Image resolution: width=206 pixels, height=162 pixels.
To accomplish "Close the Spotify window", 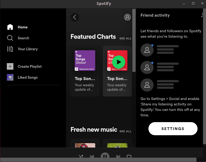I will [202, 4].
